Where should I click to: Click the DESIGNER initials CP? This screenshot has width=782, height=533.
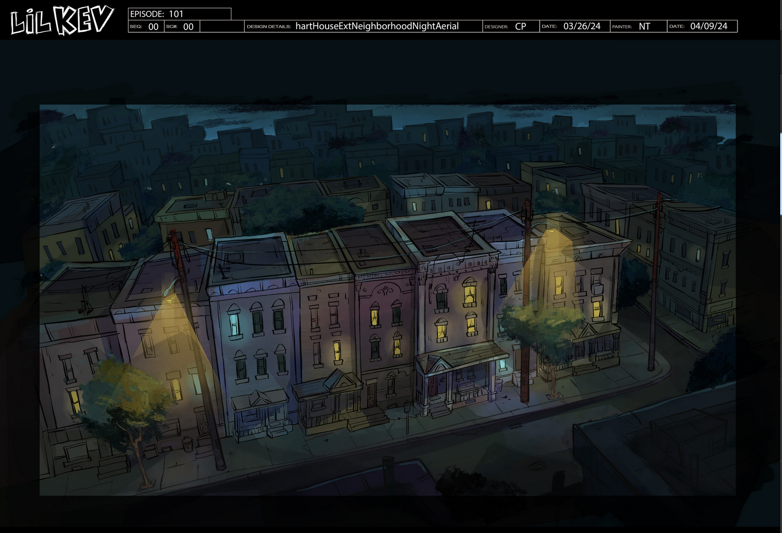[520, 26]
